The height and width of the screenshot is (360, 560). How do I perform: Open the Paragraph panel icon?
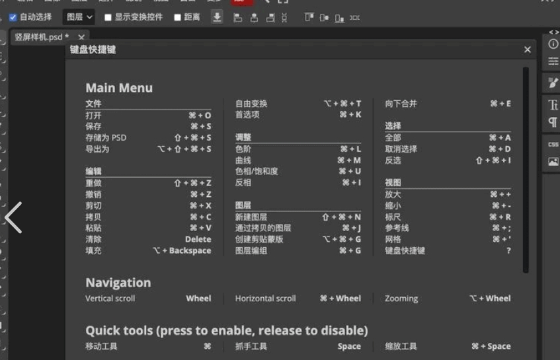coord(553,122)
